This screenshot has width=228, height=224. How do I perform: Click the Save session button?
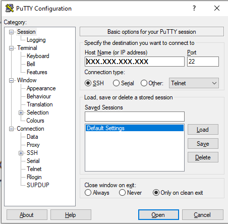click(x=203, y=144)
